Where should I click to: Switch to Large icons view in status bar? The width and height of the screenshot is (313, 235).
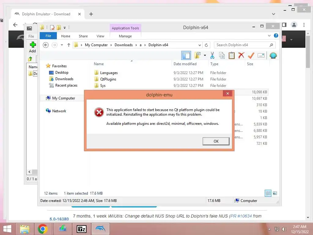pyautogui.click(x=275, y=193)
